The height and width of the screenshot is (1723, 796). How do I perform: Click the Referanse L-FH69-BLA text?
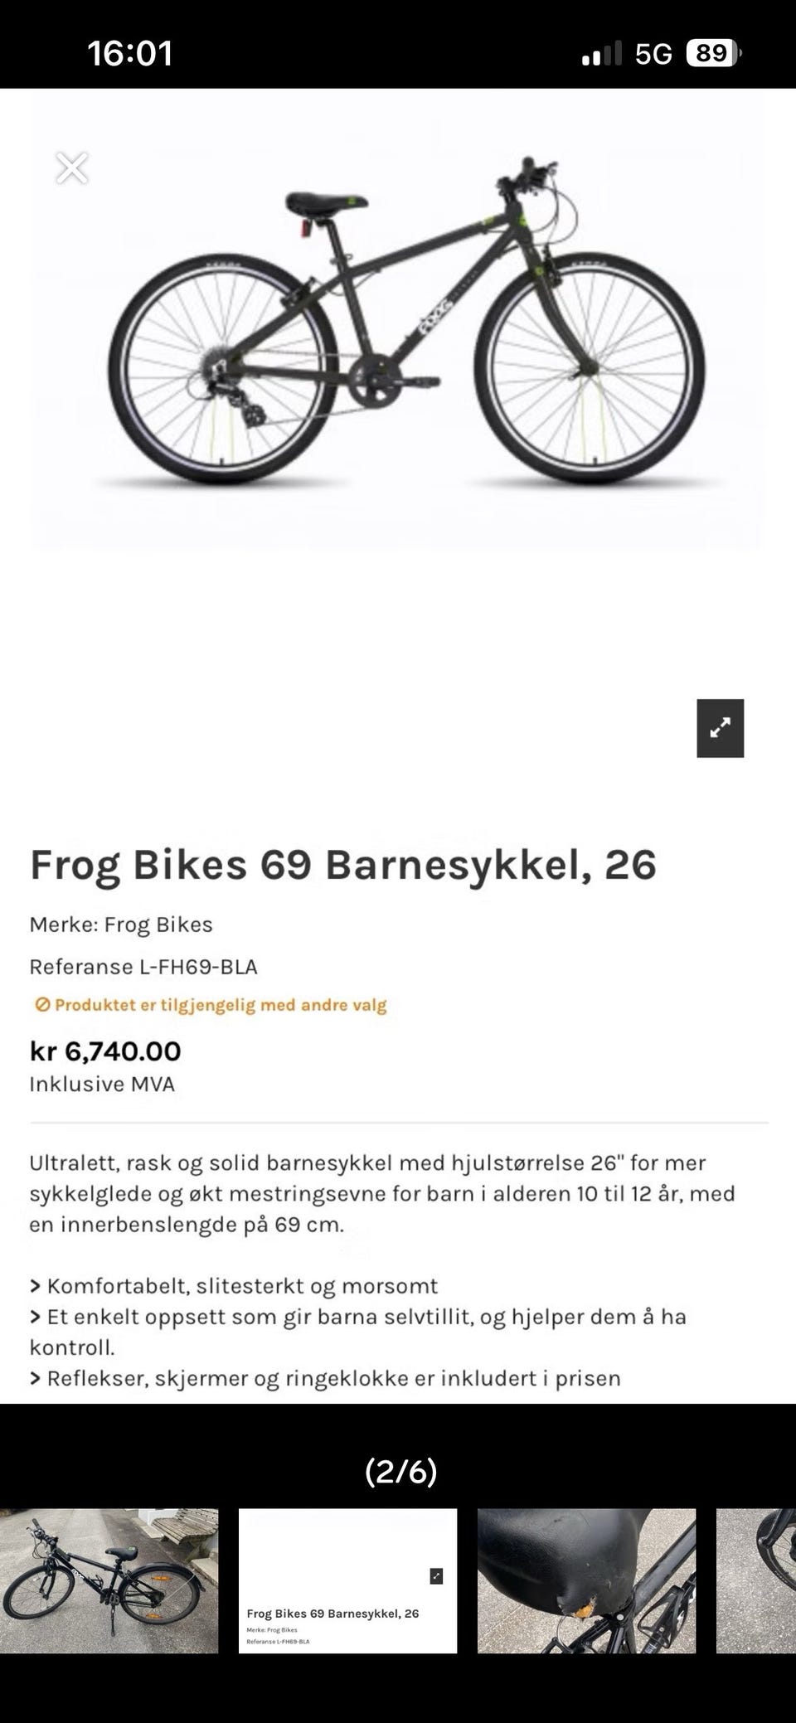click(143, 967)
